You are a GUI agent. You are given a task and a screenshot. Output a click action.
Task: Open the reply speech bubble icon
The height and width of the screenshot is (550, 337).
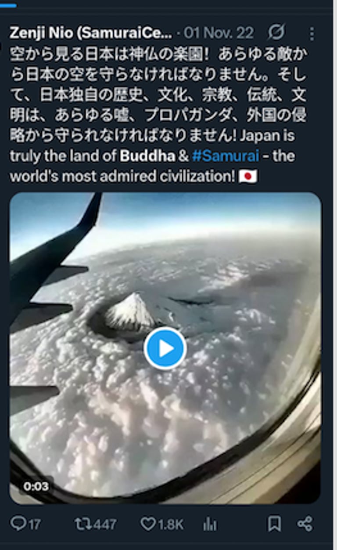click(x=18, y=524)
